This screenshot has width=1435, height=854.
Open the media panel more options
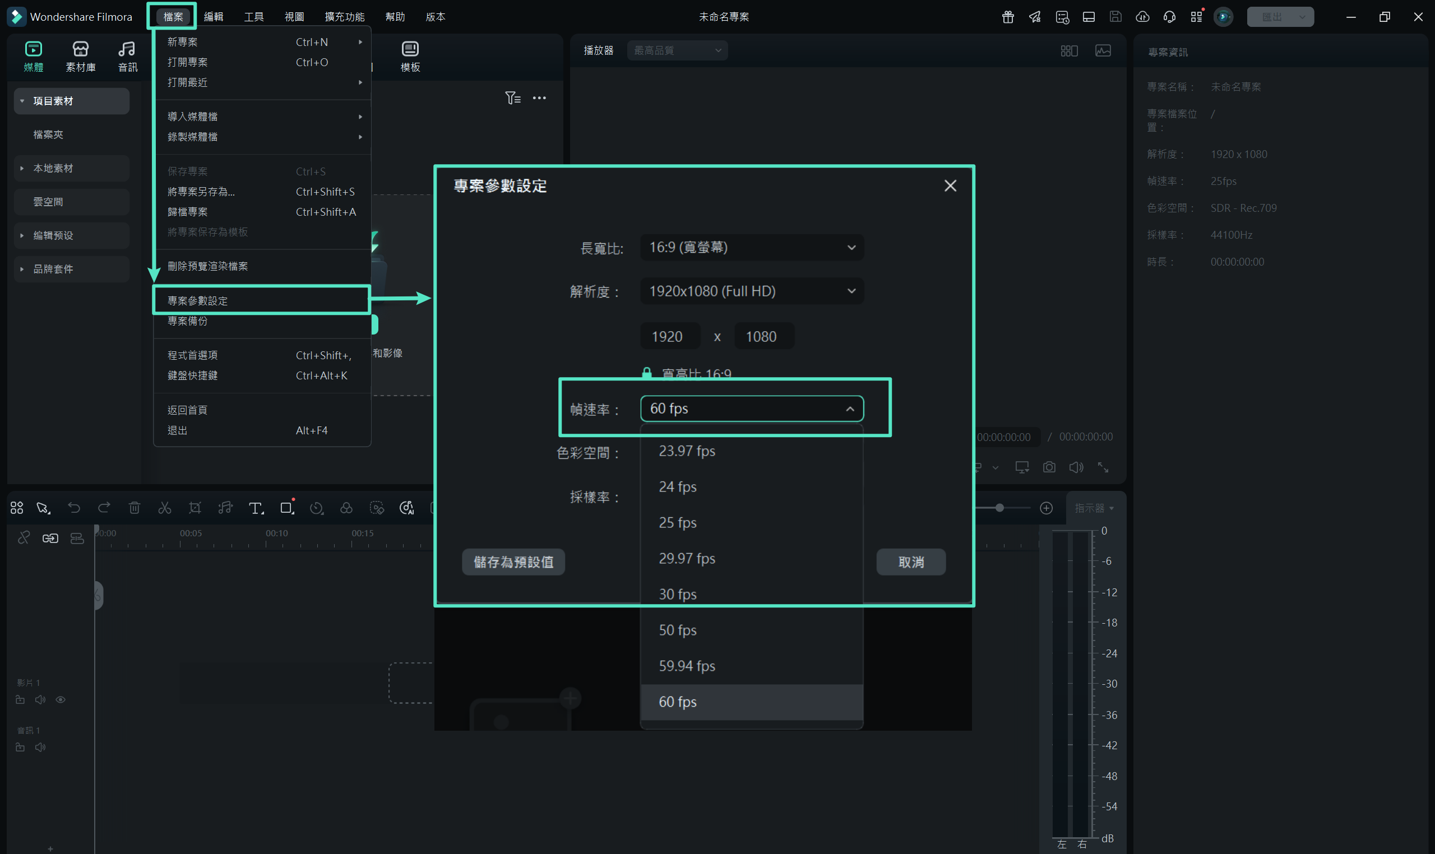tap(539, 98)
